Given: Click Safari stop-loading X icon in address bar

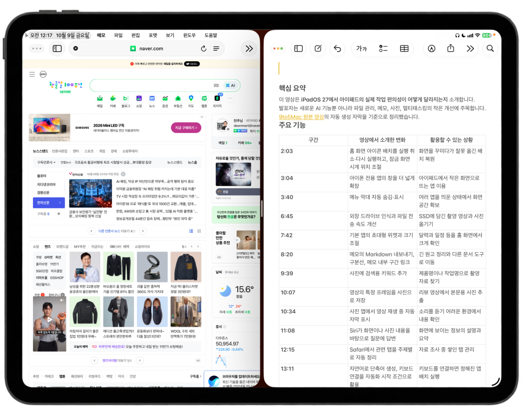Looking at the screenshot, I should pos(76,48).
